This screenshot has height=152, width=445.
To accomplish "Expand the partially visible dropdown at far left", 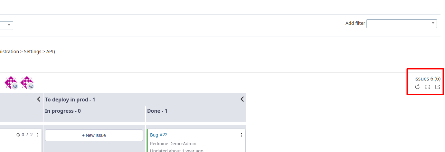I will pos(9,25).
